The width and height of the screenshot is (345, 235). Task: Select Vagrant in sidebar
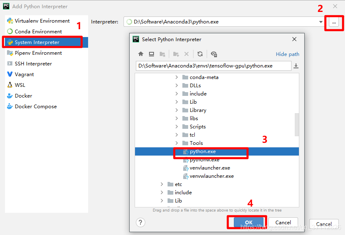point(47,74)
